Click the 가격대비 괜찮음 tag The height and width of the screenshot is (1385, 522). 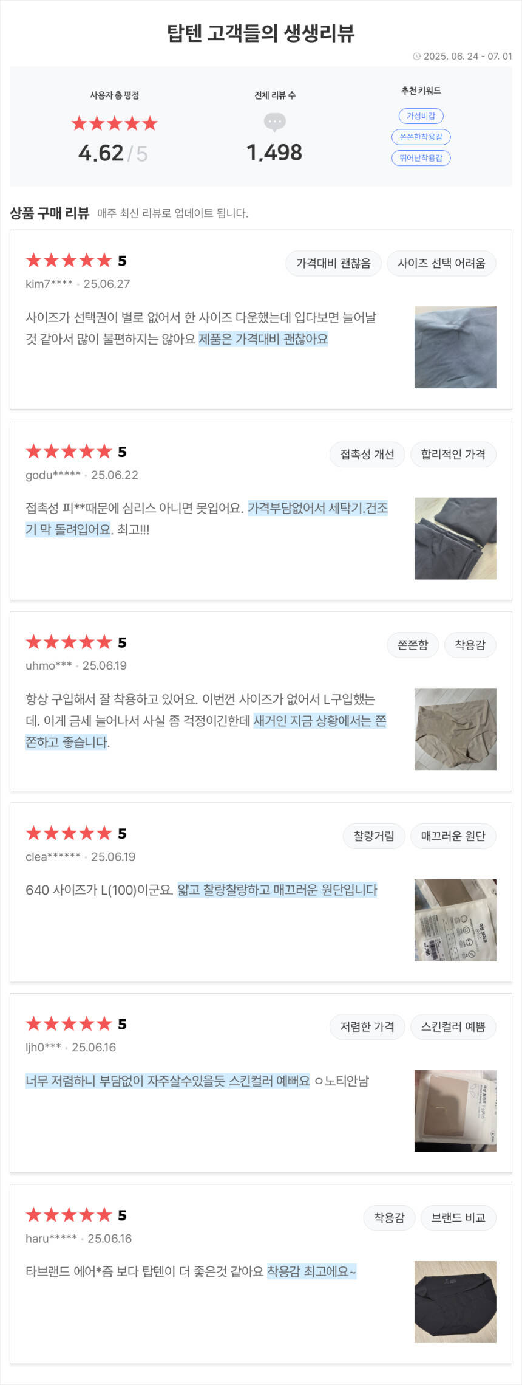(333, 263)
